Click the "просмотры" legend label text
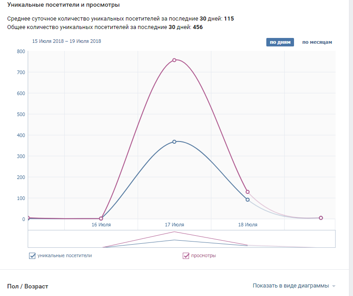 point(203,256)
